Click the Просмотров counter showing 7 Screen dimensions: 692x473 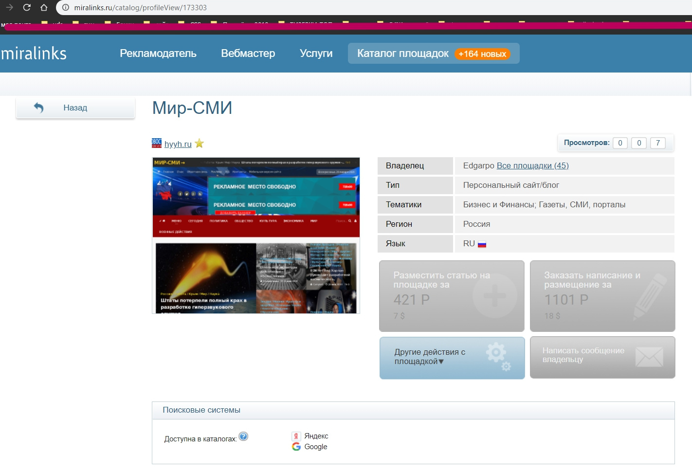tap(657, 143)
